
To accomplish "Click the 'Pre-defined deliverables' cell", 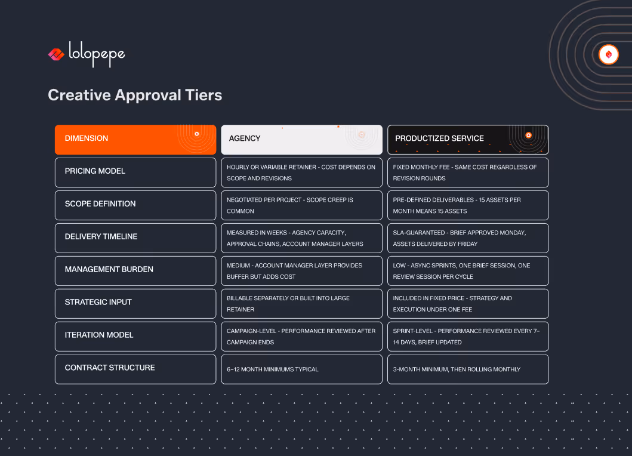I will (x=468, y=205).
